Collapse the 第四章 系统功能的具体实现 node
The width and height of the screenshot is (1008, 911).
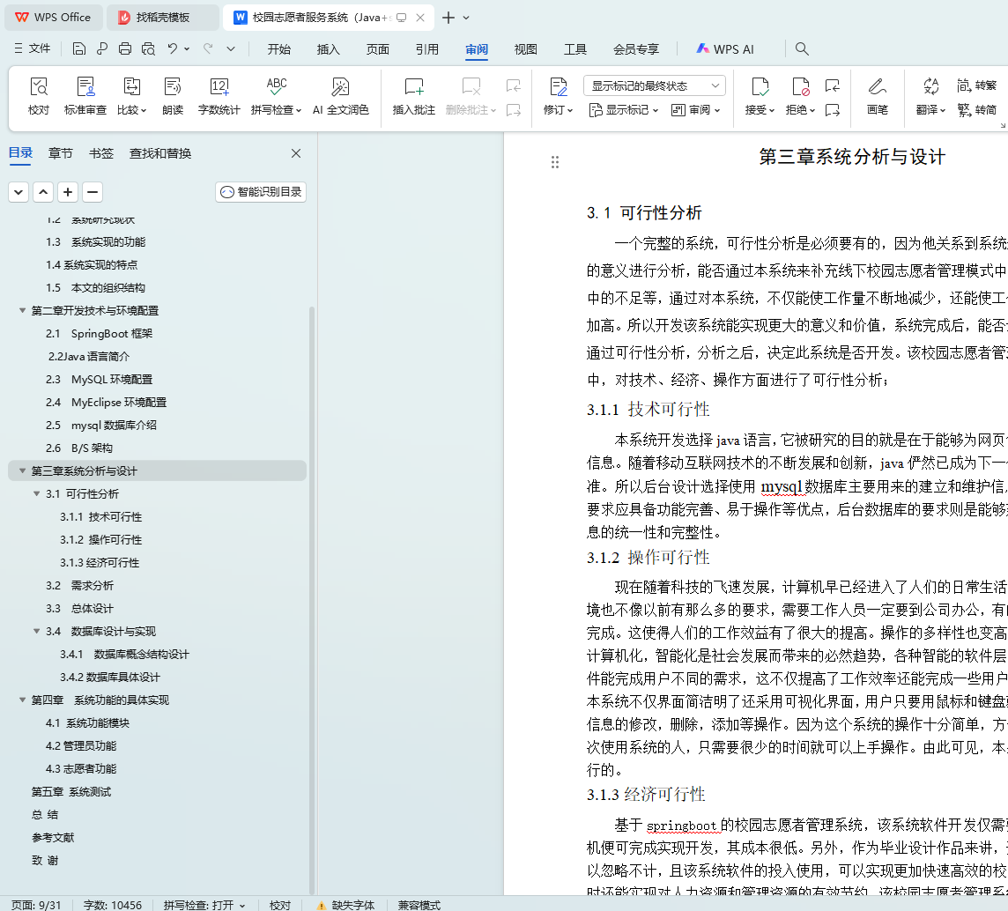point(23,700)
